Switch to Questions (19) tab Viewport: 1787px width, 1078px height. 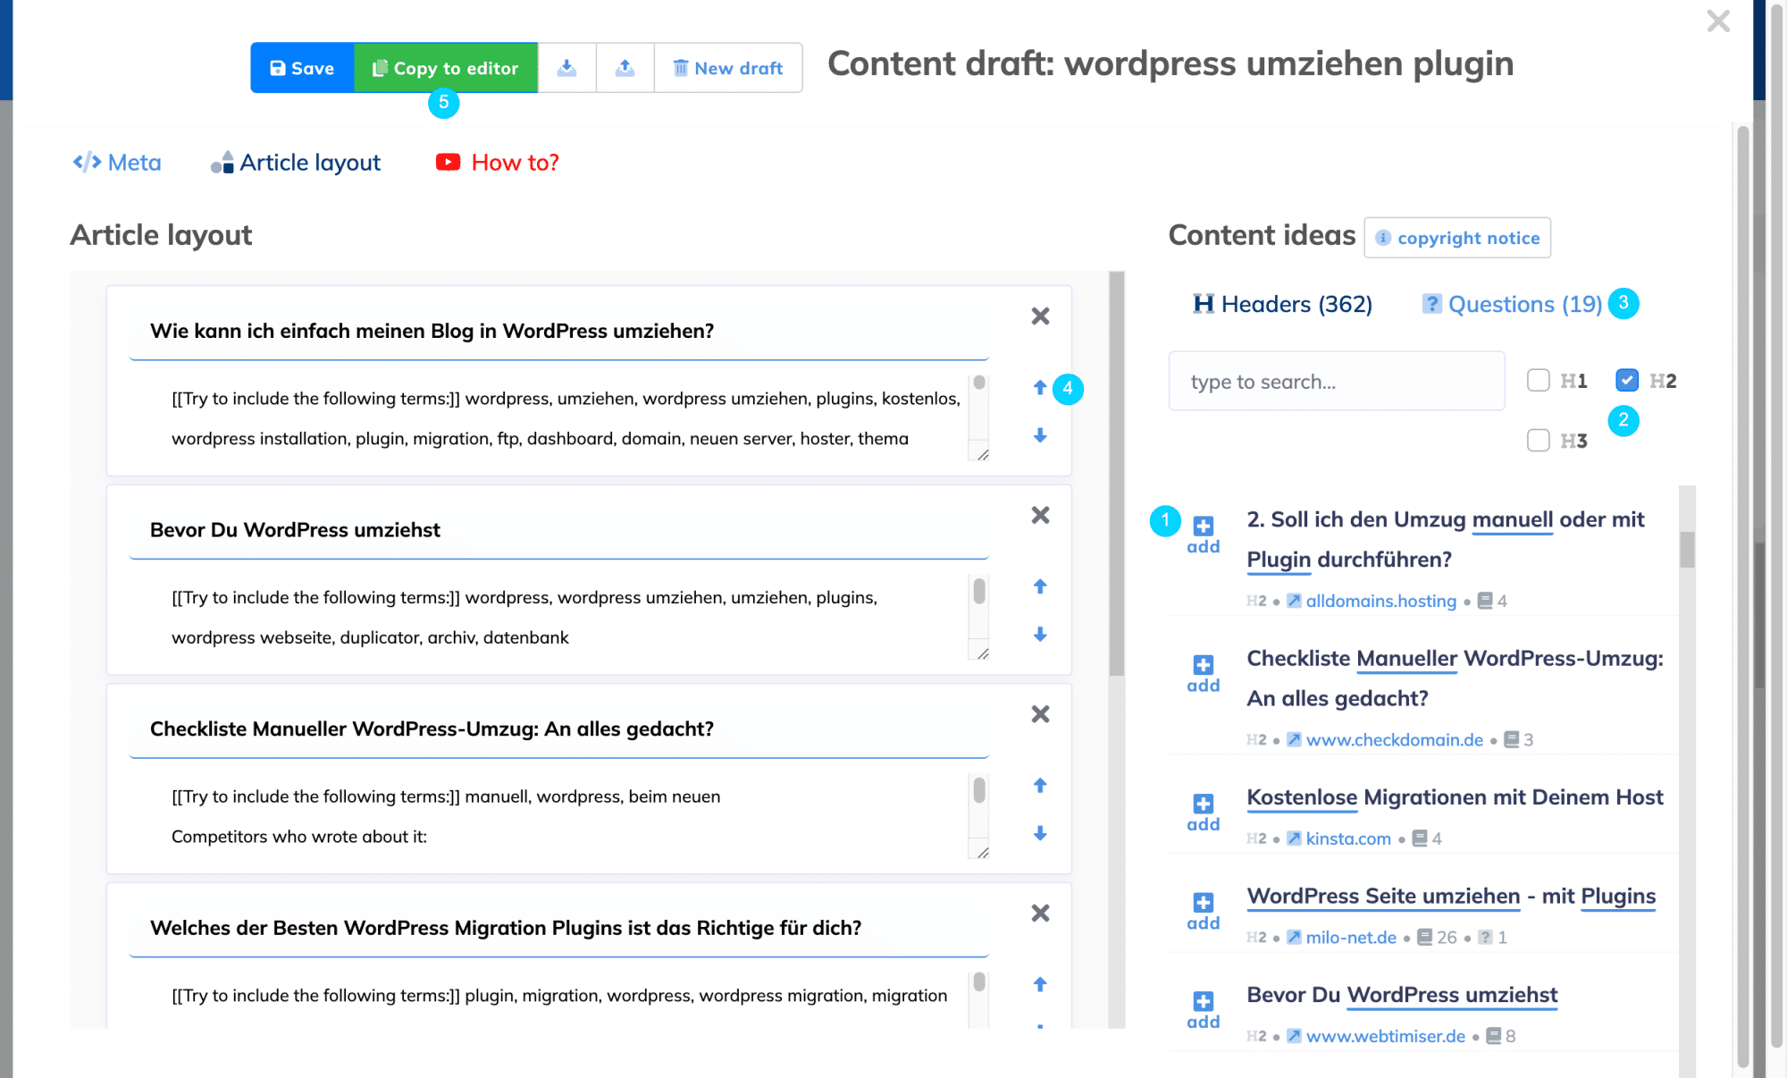tap(1512, 304)
